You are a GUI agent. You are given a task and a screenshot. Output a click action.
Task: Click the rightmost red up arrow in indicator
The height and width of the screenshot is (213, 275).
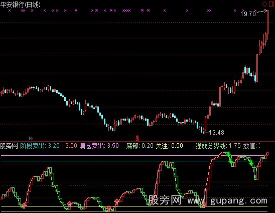tap(203, 205)
